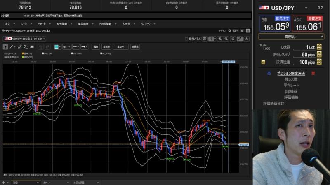Toggle the 決済逆指 checkbox
Viewport: 330px width, 185px height.
(264, 62)
